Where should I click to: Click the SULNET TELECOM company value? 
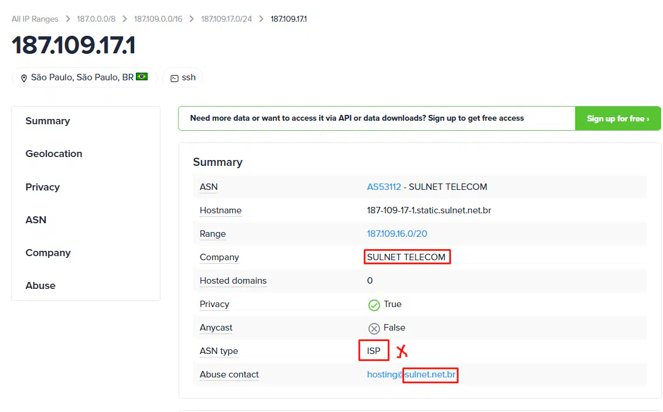pos(406,257)
